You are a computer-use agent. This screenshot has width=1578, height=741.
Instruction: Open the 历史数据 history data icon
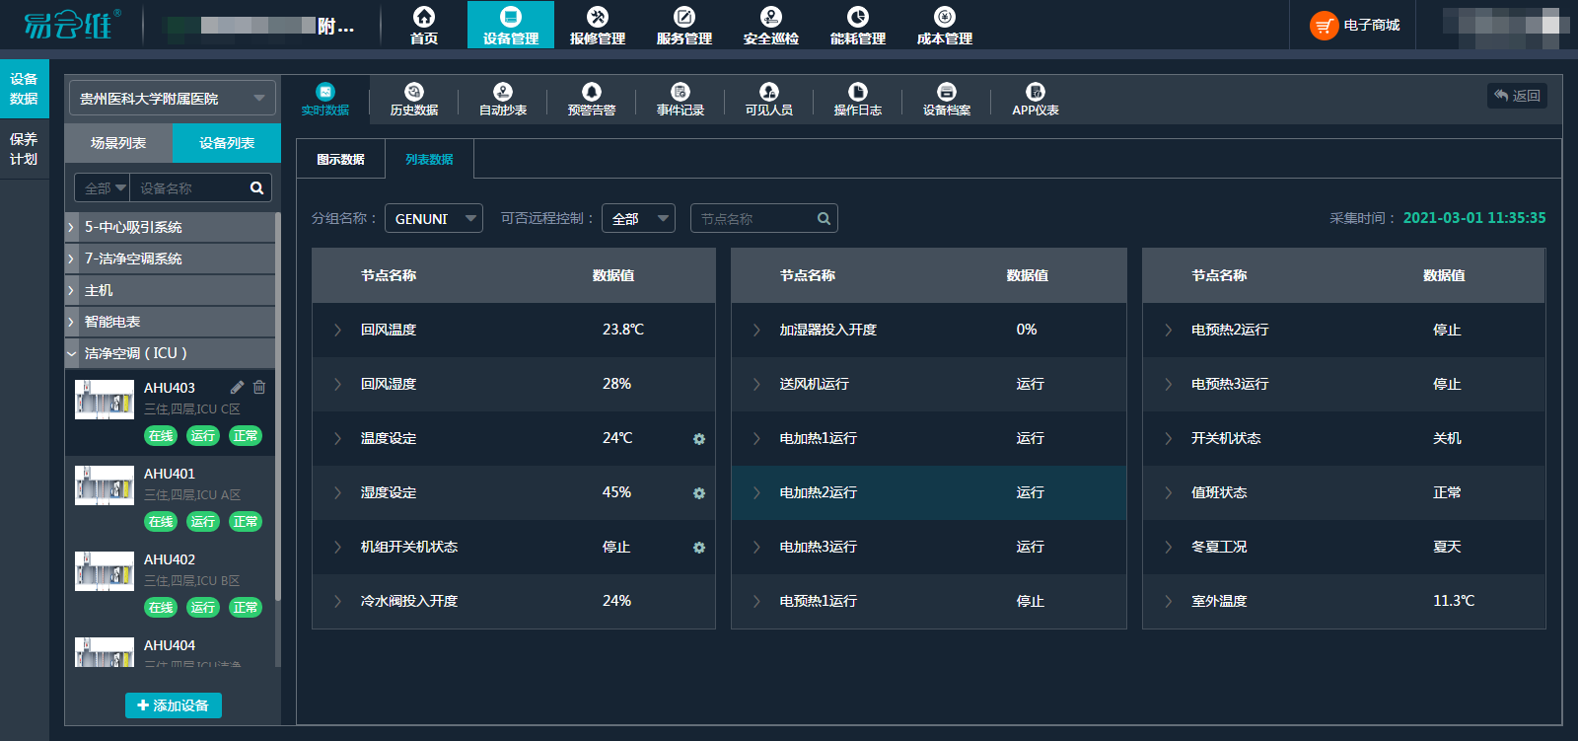(x=414, y=92)
